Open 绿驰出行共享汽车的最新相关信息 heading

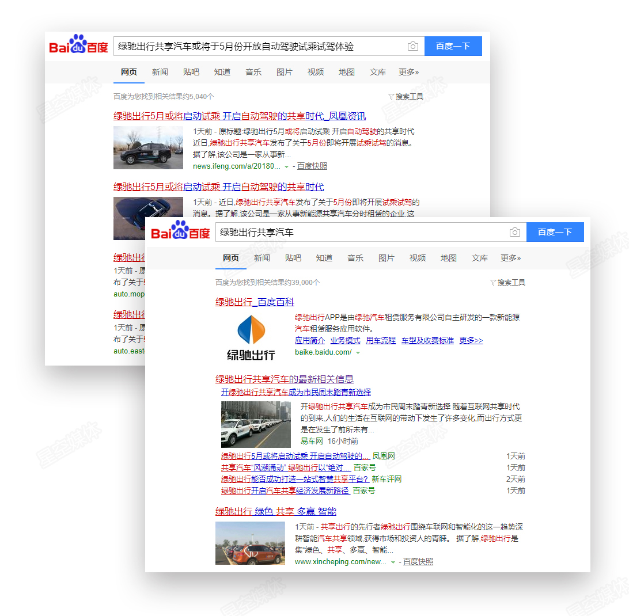point(285,379)
